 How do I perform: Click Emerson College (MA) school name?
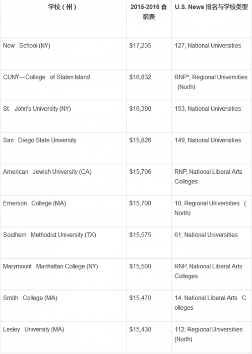[x=34, y=203]
